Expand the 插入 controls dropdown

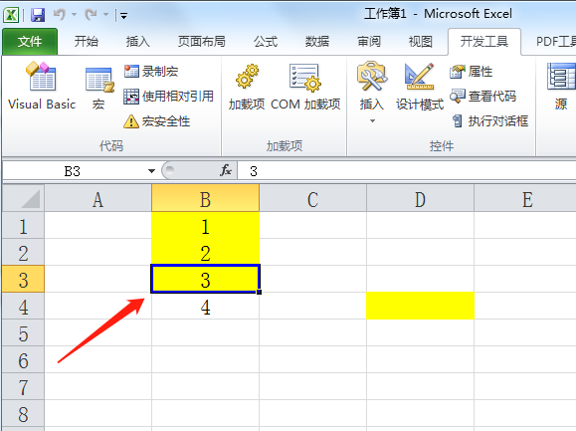click(372, 120)
